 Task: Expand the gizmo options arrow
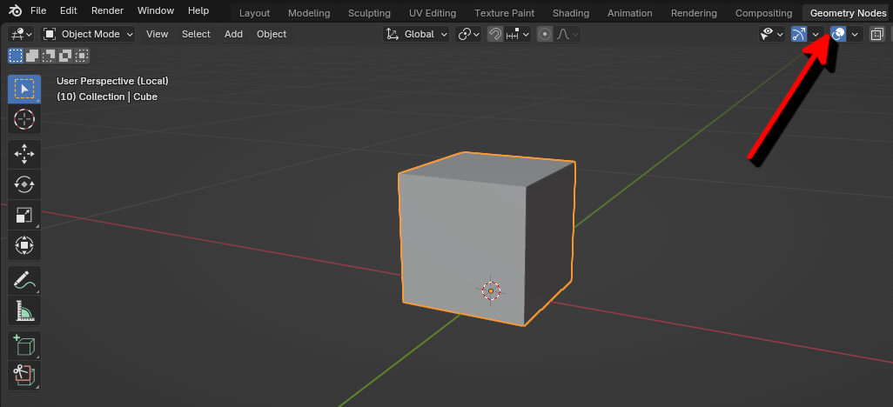tap(816, 34)
